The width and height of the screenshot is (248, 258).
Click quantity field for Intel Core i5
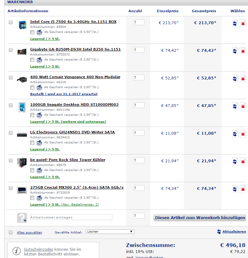(139, 22)
